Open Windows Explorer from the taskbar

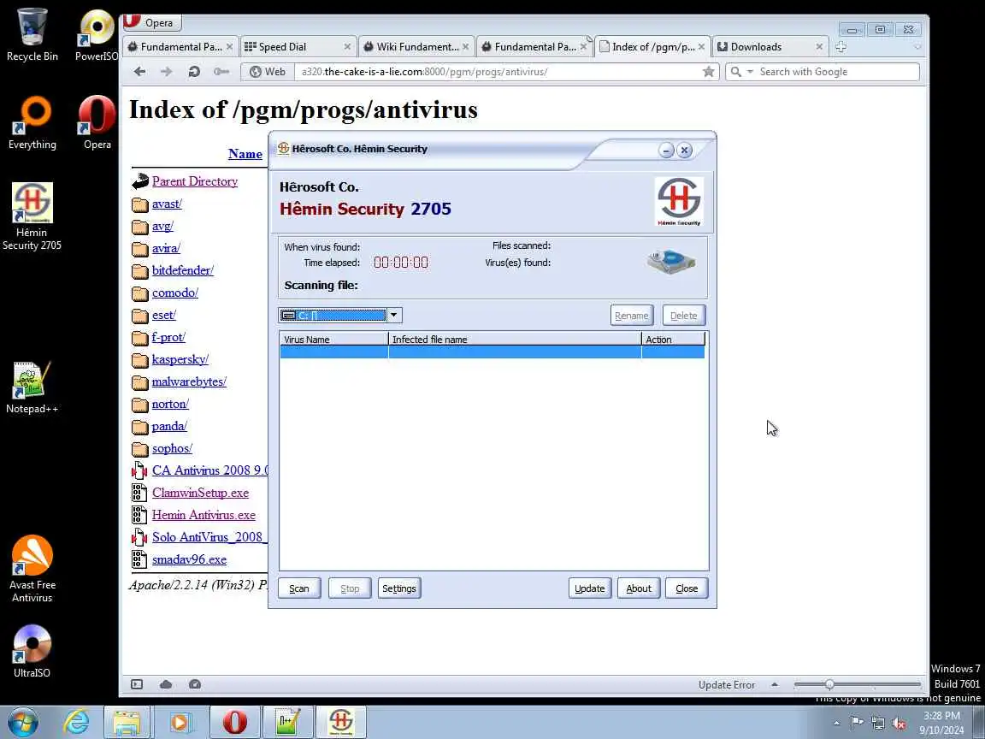(x=127, y=722)
